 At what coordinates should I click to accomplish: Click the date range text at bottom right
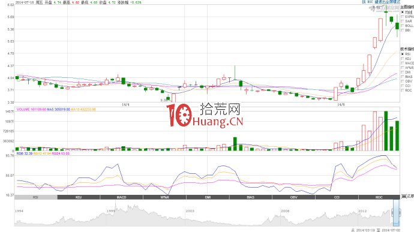[x=376, y=230]
